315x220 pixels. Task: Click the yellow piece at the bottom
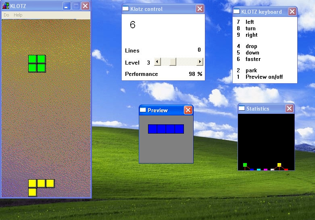[37, 184]
